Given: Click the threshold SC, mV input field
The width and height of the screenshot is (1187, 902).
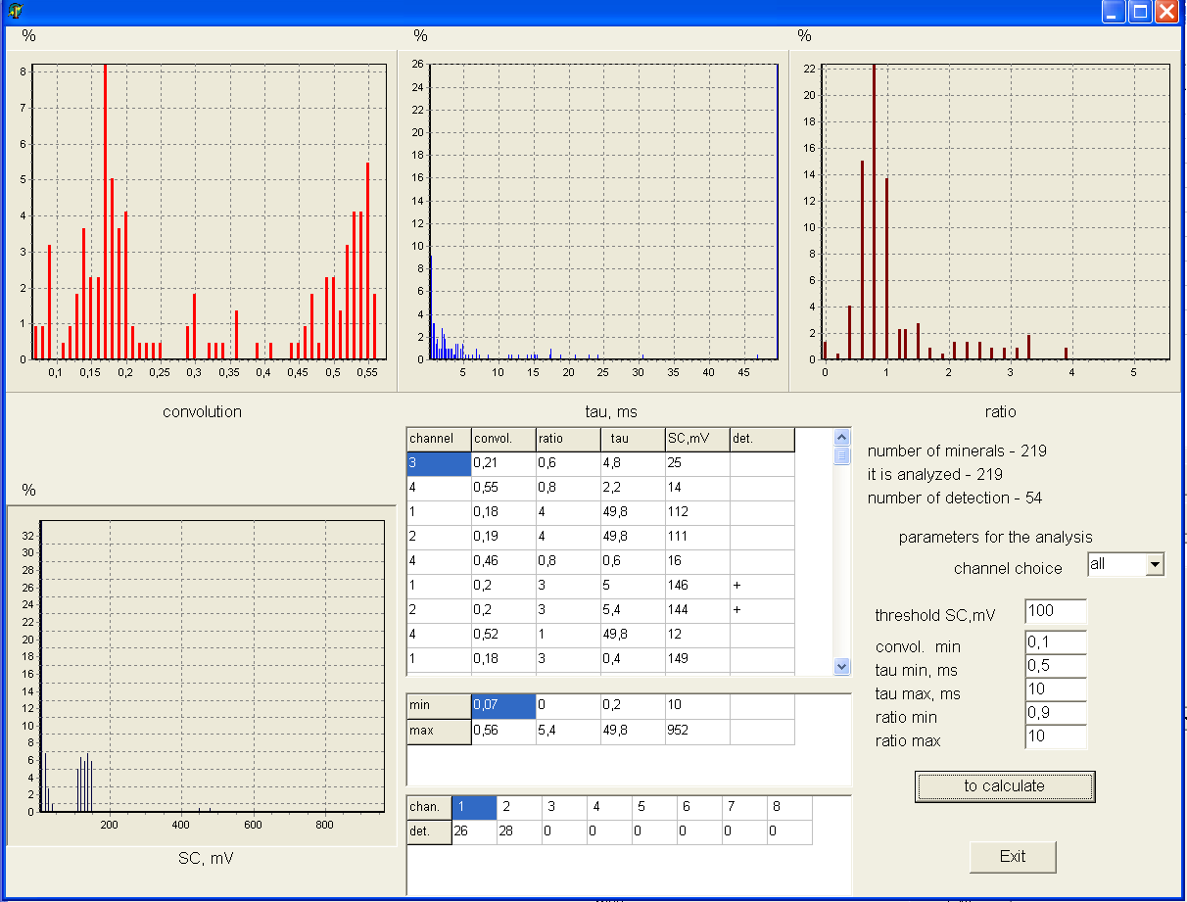Looking at the screenshot, I should coord(1055,611).
